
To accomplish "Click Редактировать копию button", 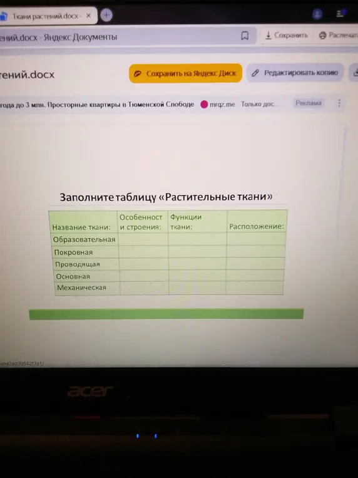I will [295, 73].
